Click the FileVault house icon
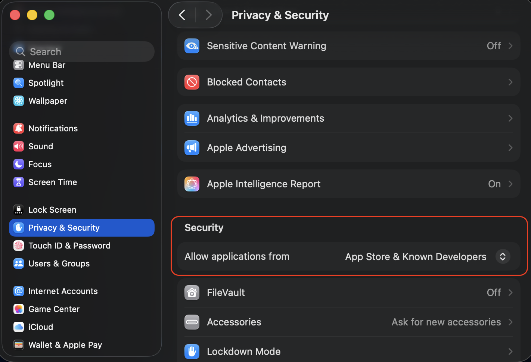The height and width of the screenshot is (362, 531). (x=192, y=293)
